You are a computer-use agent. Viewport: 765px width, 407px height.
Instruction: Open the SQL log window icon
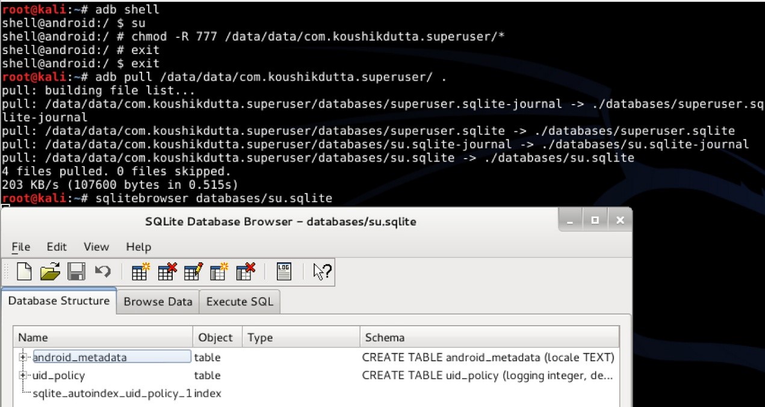[x=284, y=272]
